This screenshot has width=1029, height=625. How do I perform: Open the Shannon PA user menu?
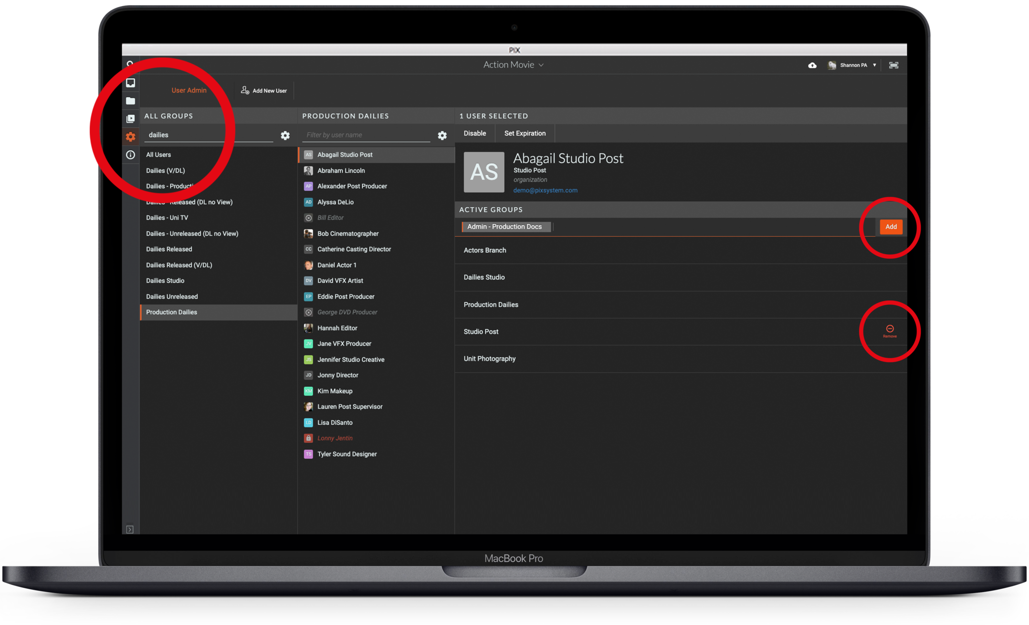853,65
